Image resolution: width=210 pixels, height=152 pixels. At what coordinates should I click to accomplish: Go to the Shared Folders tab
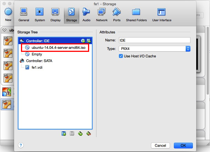[x=136, y=15]
